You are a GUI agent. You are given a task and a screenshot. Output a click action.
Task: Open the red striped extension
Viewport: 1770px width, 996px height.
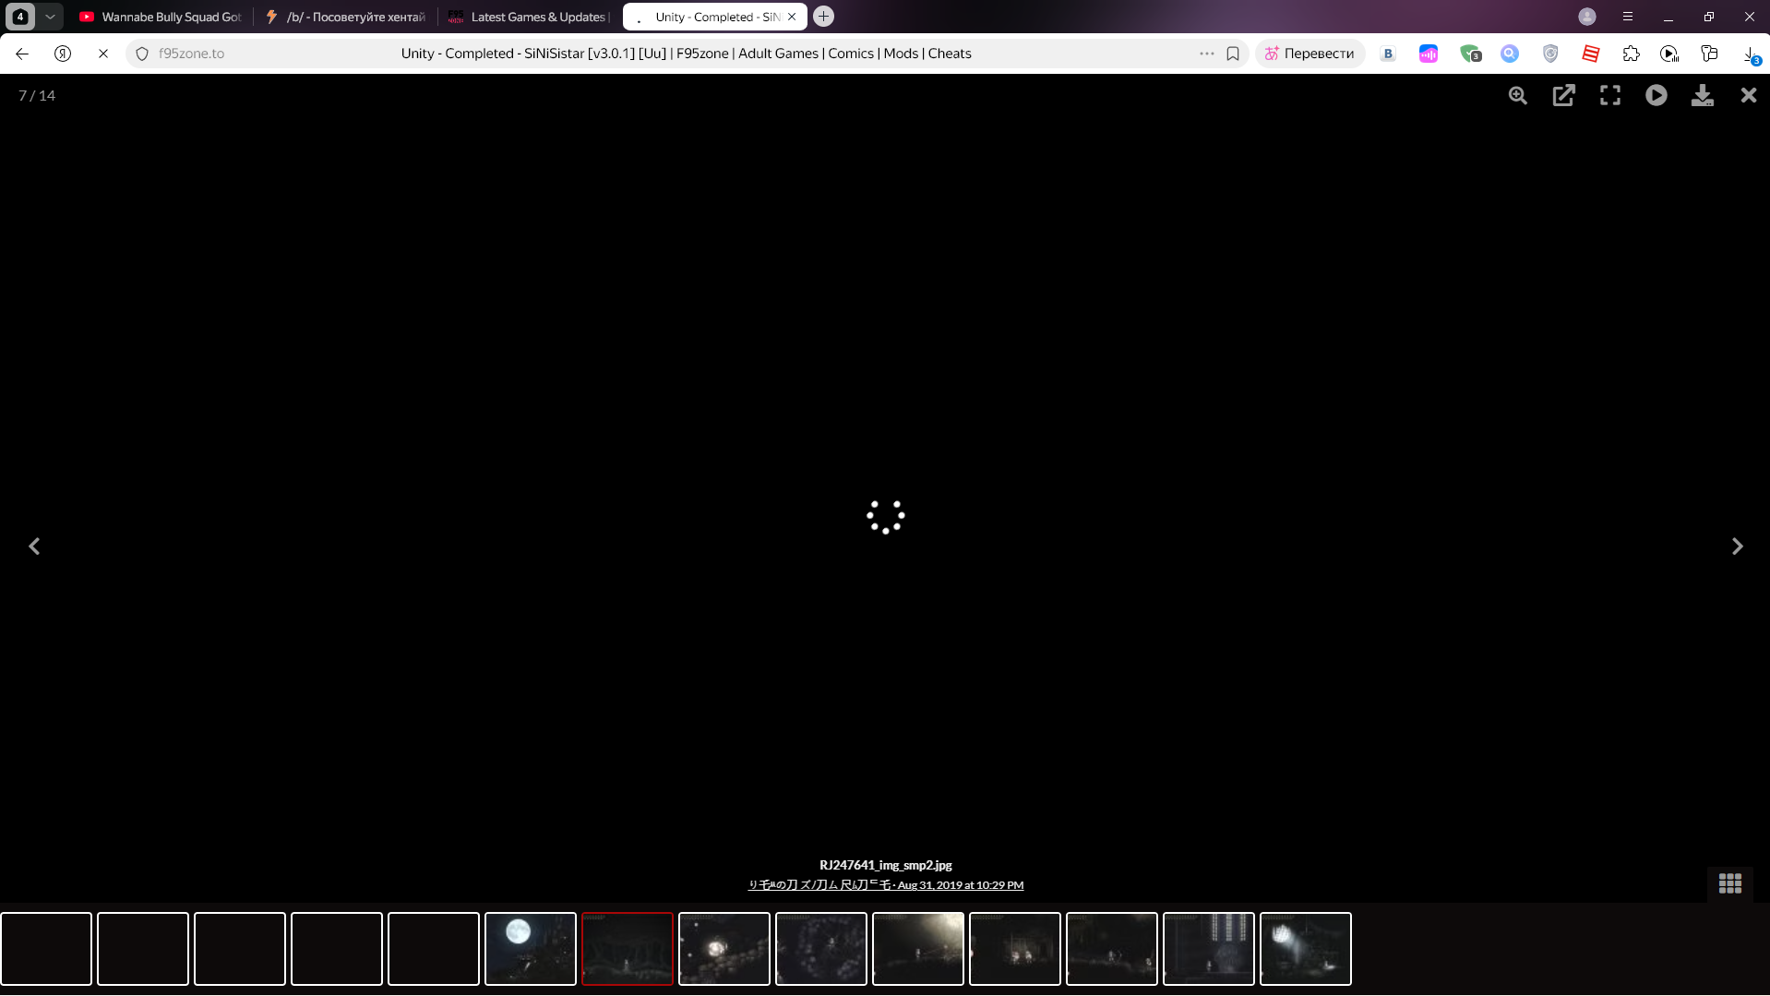click(x=1591, y=54)
